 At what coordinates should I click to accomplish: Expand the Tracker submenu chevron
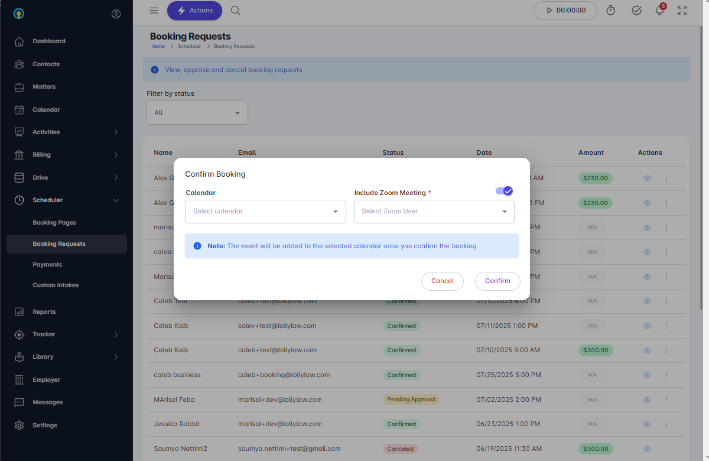pyautogui.click(x=116, y=335)
